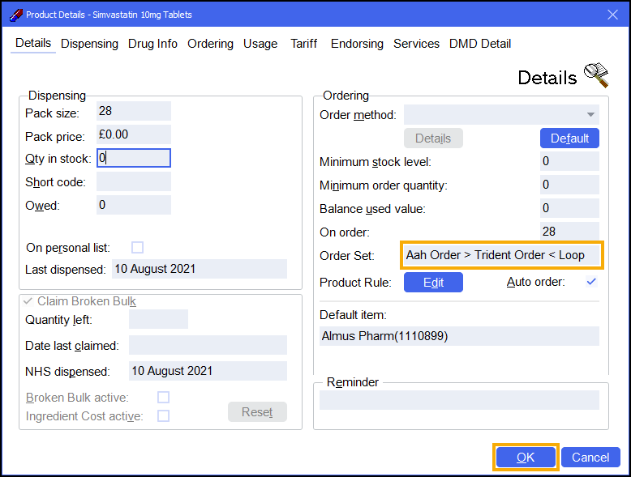Screen dimensions: 631x477
Task: Focus the Minimum stock level field
Action: 569,161
